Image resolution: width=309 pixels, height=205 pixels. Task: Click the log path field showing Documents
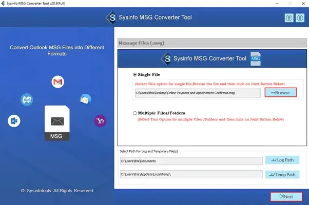point(191,161)
